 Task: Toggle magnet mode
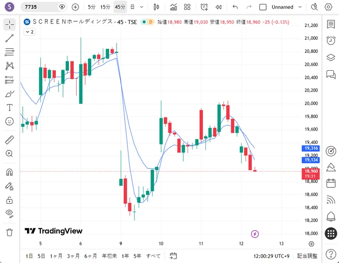coord(9,172)
